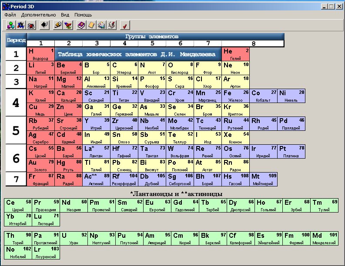Select the Thulium (Tm, Тулий) cell

pyautogui.click(x=324, y=205)
